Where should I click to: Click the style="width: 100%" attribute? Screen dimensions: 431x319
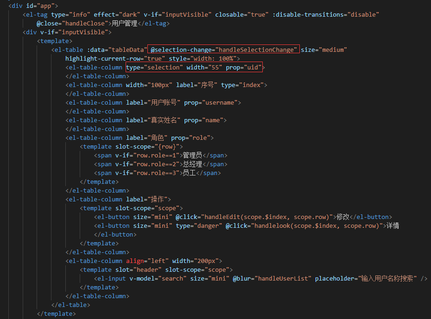[x=203, y=58]
